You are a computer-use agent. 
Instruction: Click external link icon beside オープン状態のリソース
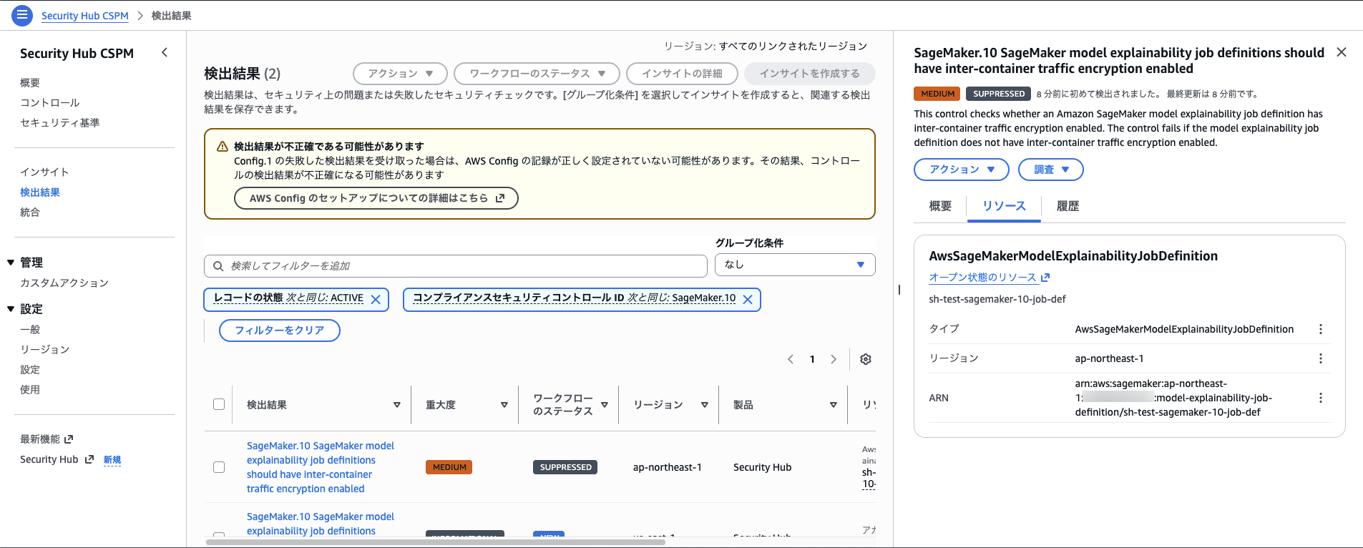pos(1045,278)
